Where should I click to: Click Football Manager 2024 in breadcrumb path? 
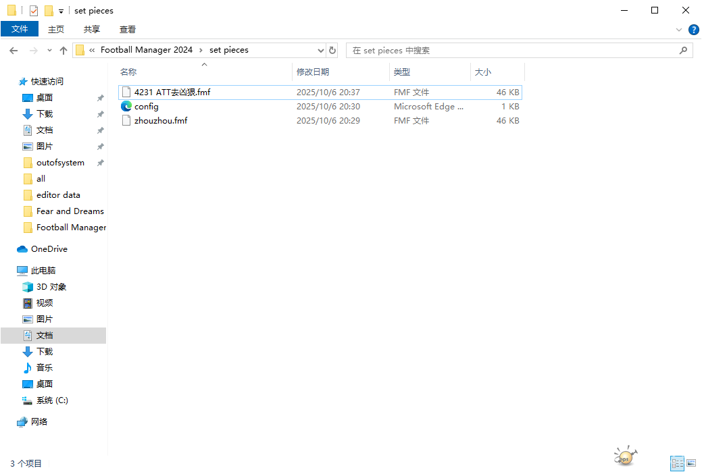(x=146, y=50)
